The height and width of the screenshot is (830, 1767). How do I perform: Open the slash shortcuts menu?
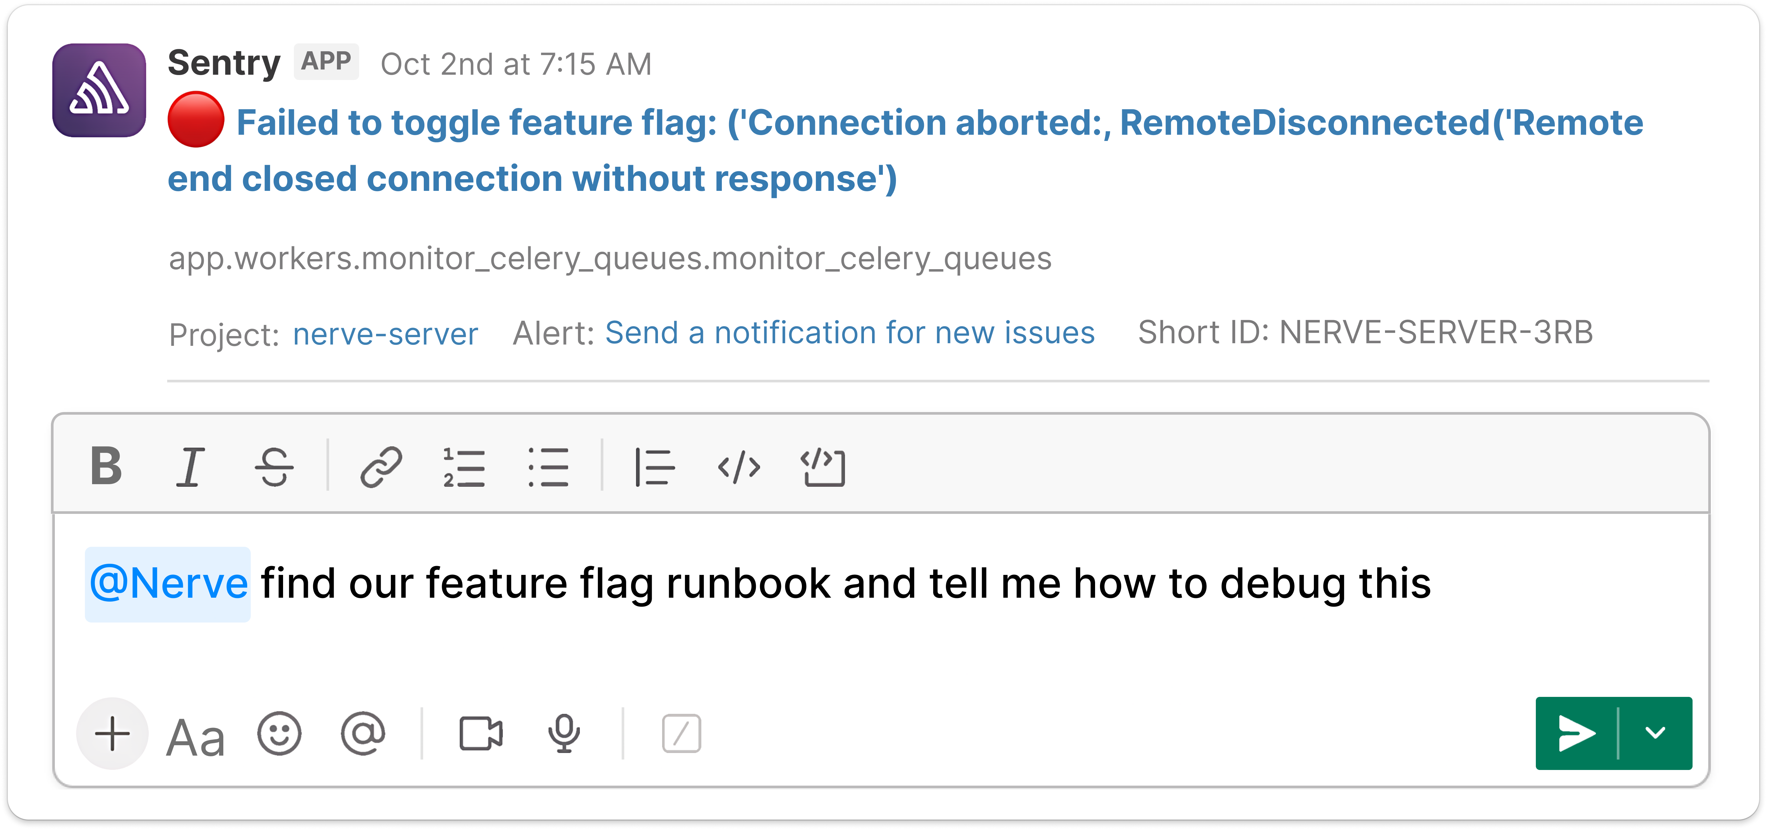point(681,733)
